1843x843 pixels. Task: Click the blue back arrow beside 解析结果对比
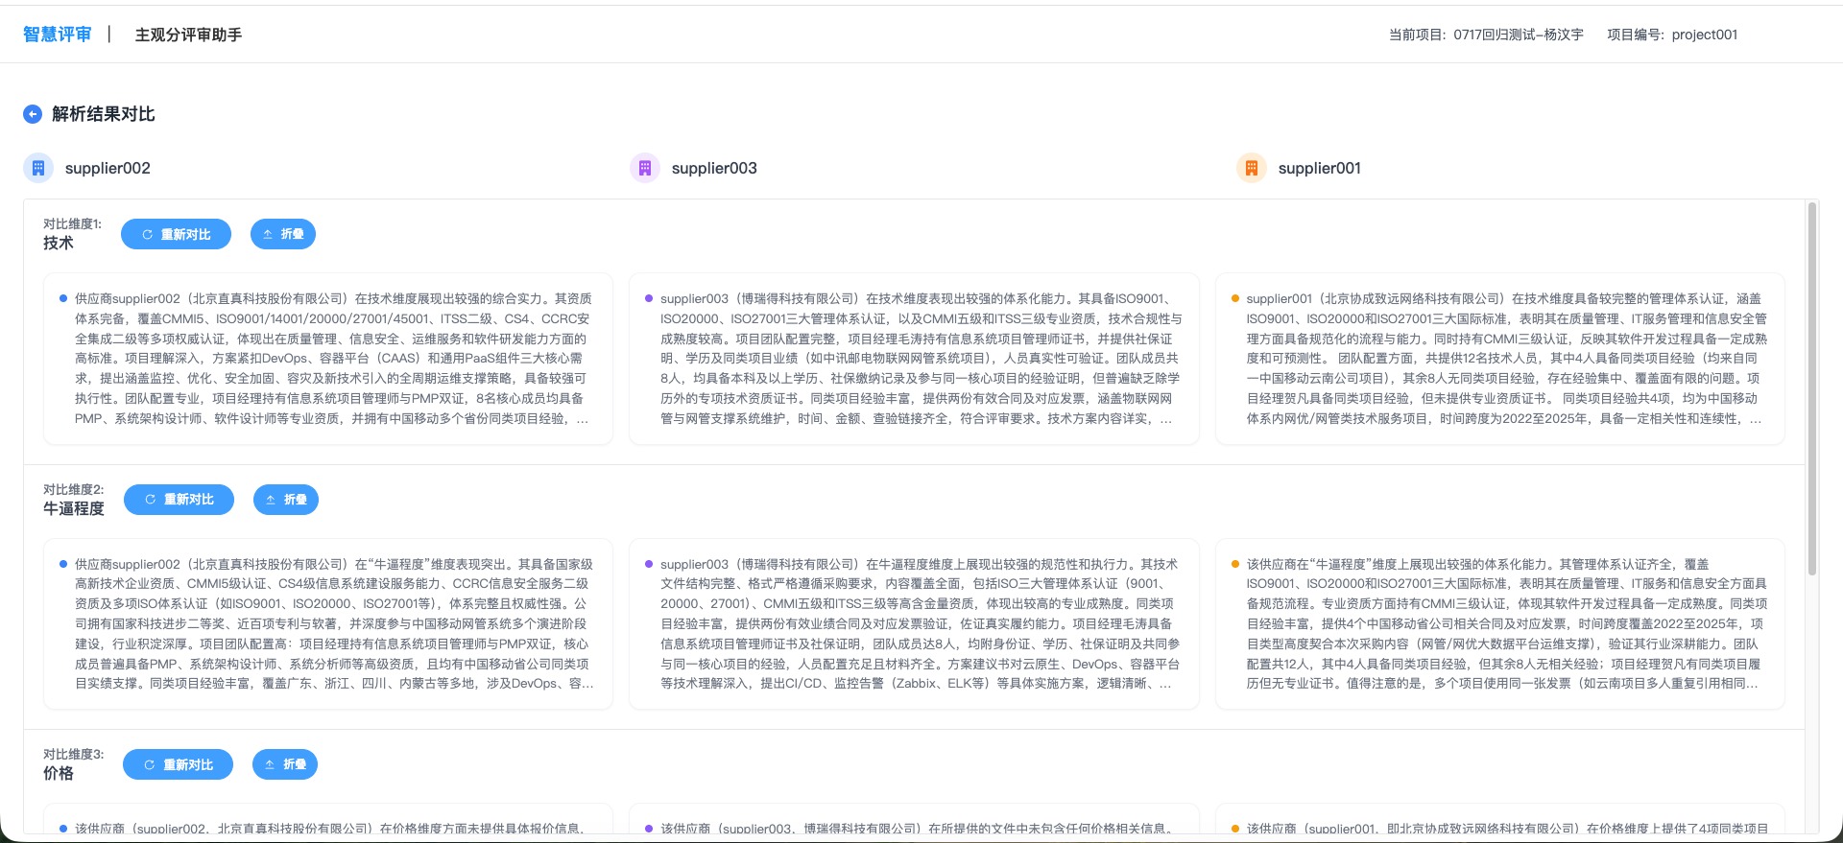(33, 114)
